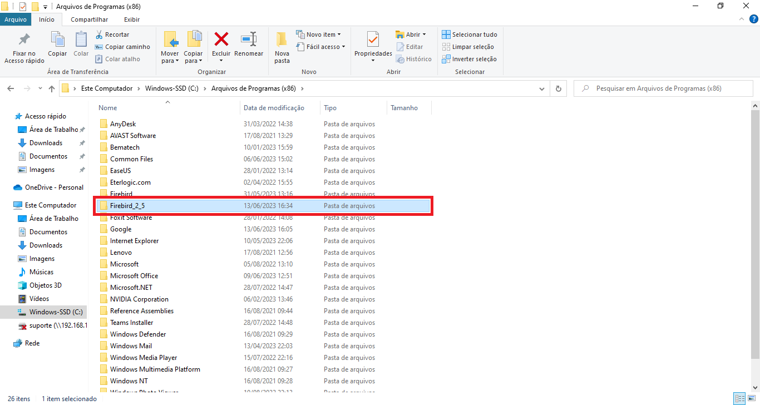Click the Recortar scissors icon
The image size is (760, 405).
pyautogui.click(x=99, y=34)
